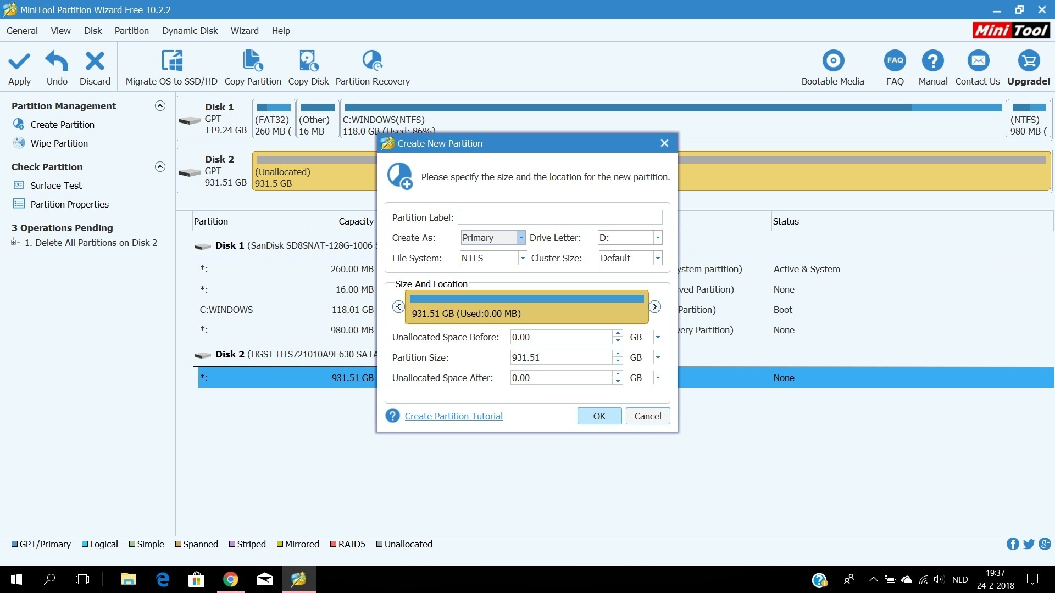Image resolution: width=1055 pixels, height=593 pixels.
Task: Click OK in Create New Partition dialog
Action: (x=599, y=416)
